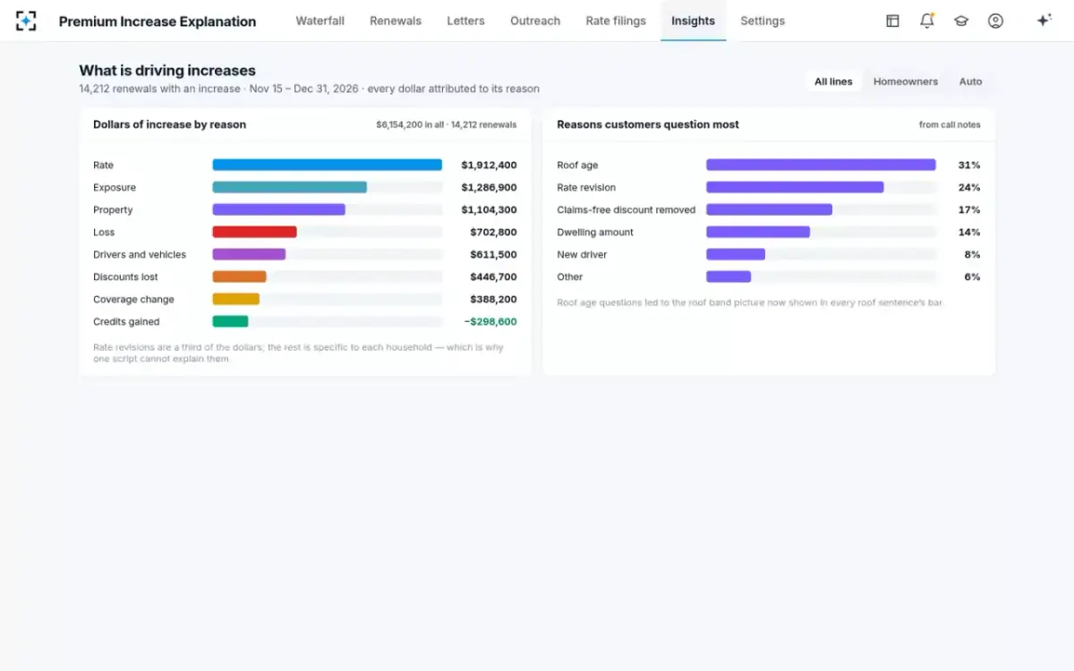Click the Dollars of increase by reason heading
The height and width of the screenshot is (671, 1074).
(169, 124)
